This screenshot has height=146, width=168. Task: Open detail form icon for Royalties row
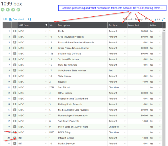pyautogui.click(x=15, y=81)
